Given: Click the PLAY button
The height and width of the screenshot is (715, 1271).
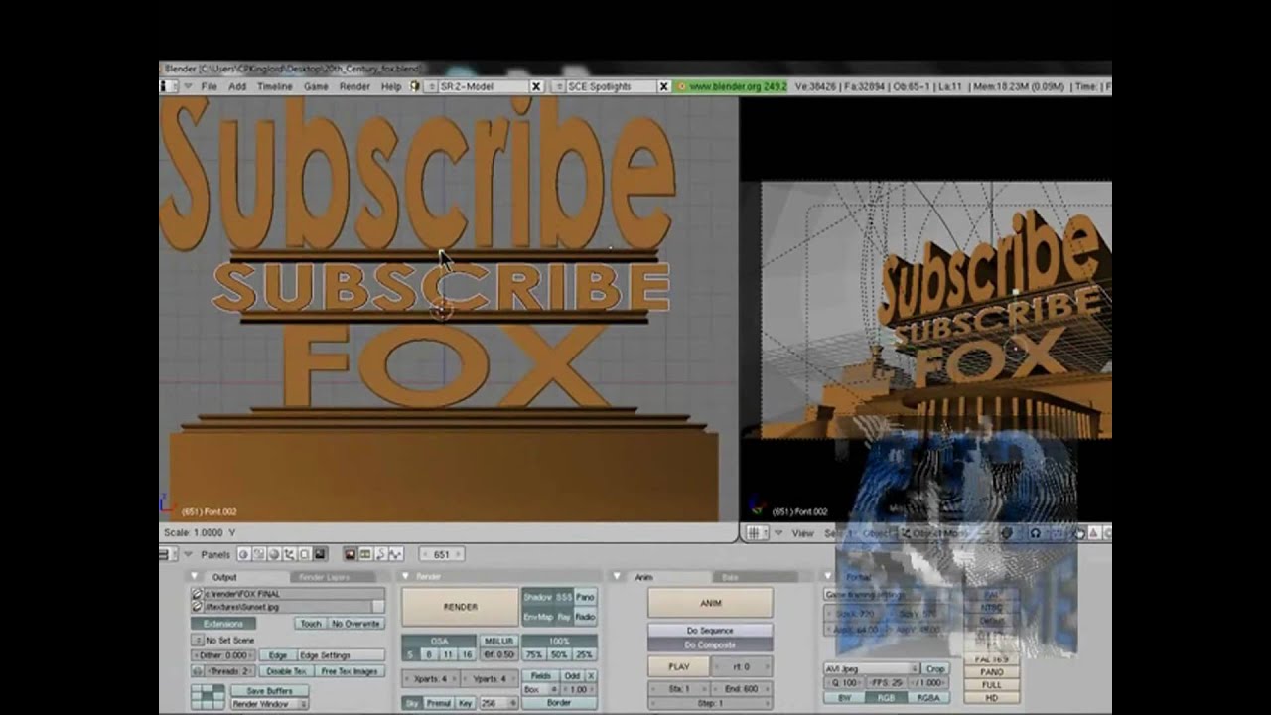Looking at the screenshot, I should pyautogui.click(x=679, y=667).
